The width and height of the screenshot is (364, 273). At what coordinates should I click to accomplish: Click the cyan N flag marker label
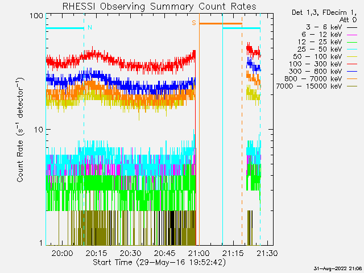pos(89,27)
